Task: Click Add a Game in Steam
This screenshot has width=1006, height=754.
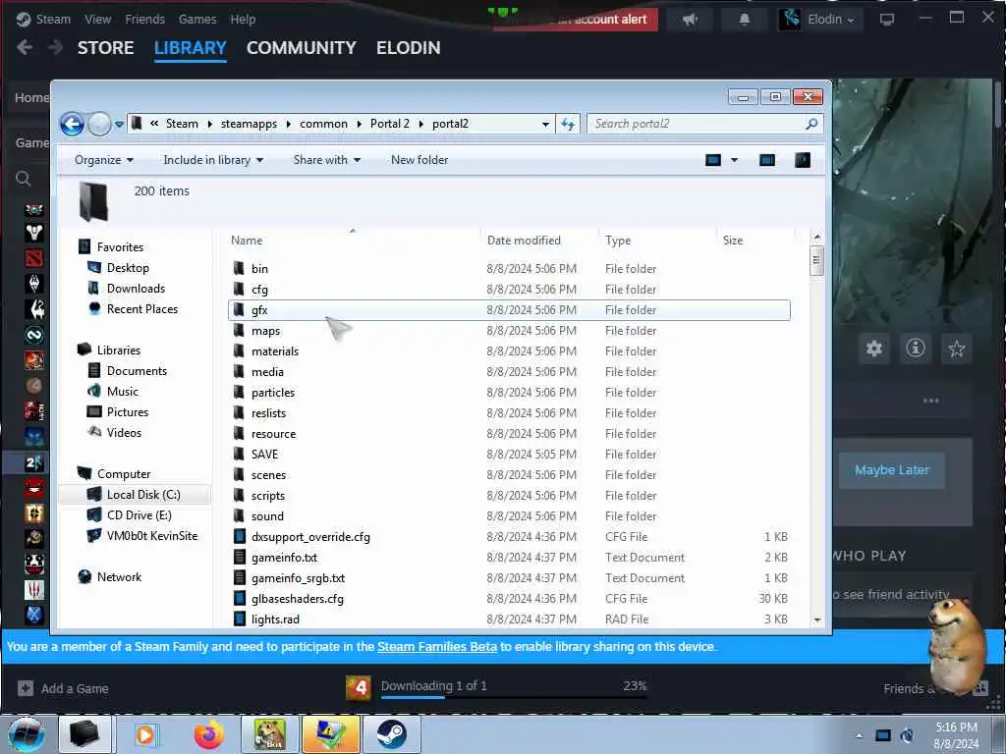Action: tap(63, 688)
